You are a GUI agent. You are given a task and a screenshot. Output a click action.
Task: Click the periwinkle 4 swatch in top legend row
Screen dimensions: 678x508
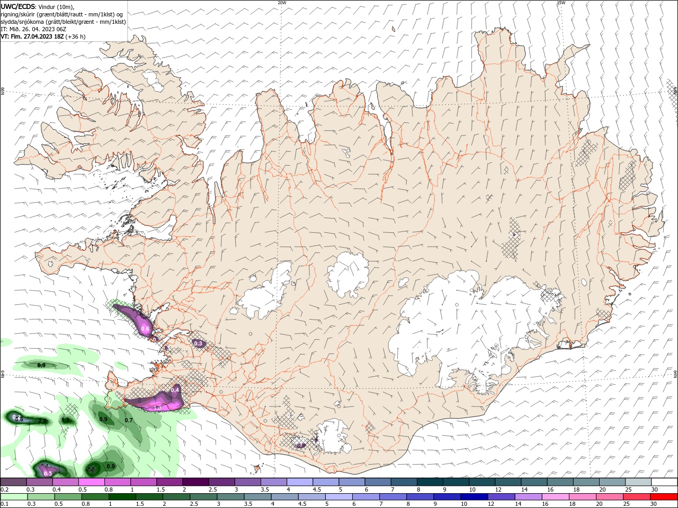coord(300,482)
